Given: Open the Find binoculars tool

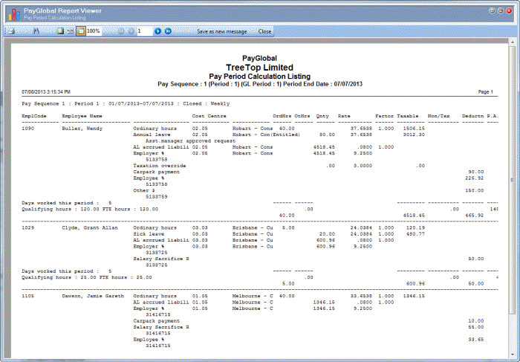Looking at the screenshot, I should pos(36,31).
